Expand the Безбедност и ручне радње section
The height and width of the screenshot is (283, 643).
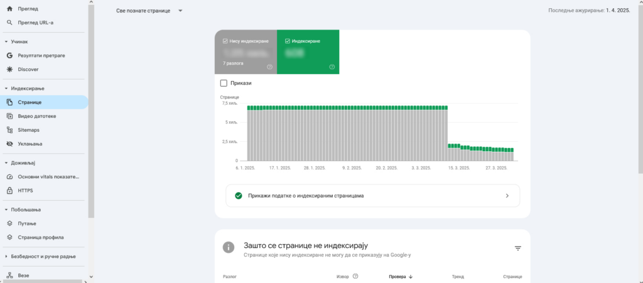click(6, 256)
